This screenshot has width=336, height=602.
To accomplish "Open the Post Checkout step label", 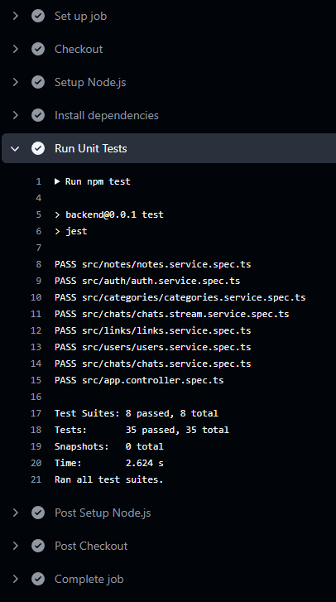I will (x=91, y=546).
